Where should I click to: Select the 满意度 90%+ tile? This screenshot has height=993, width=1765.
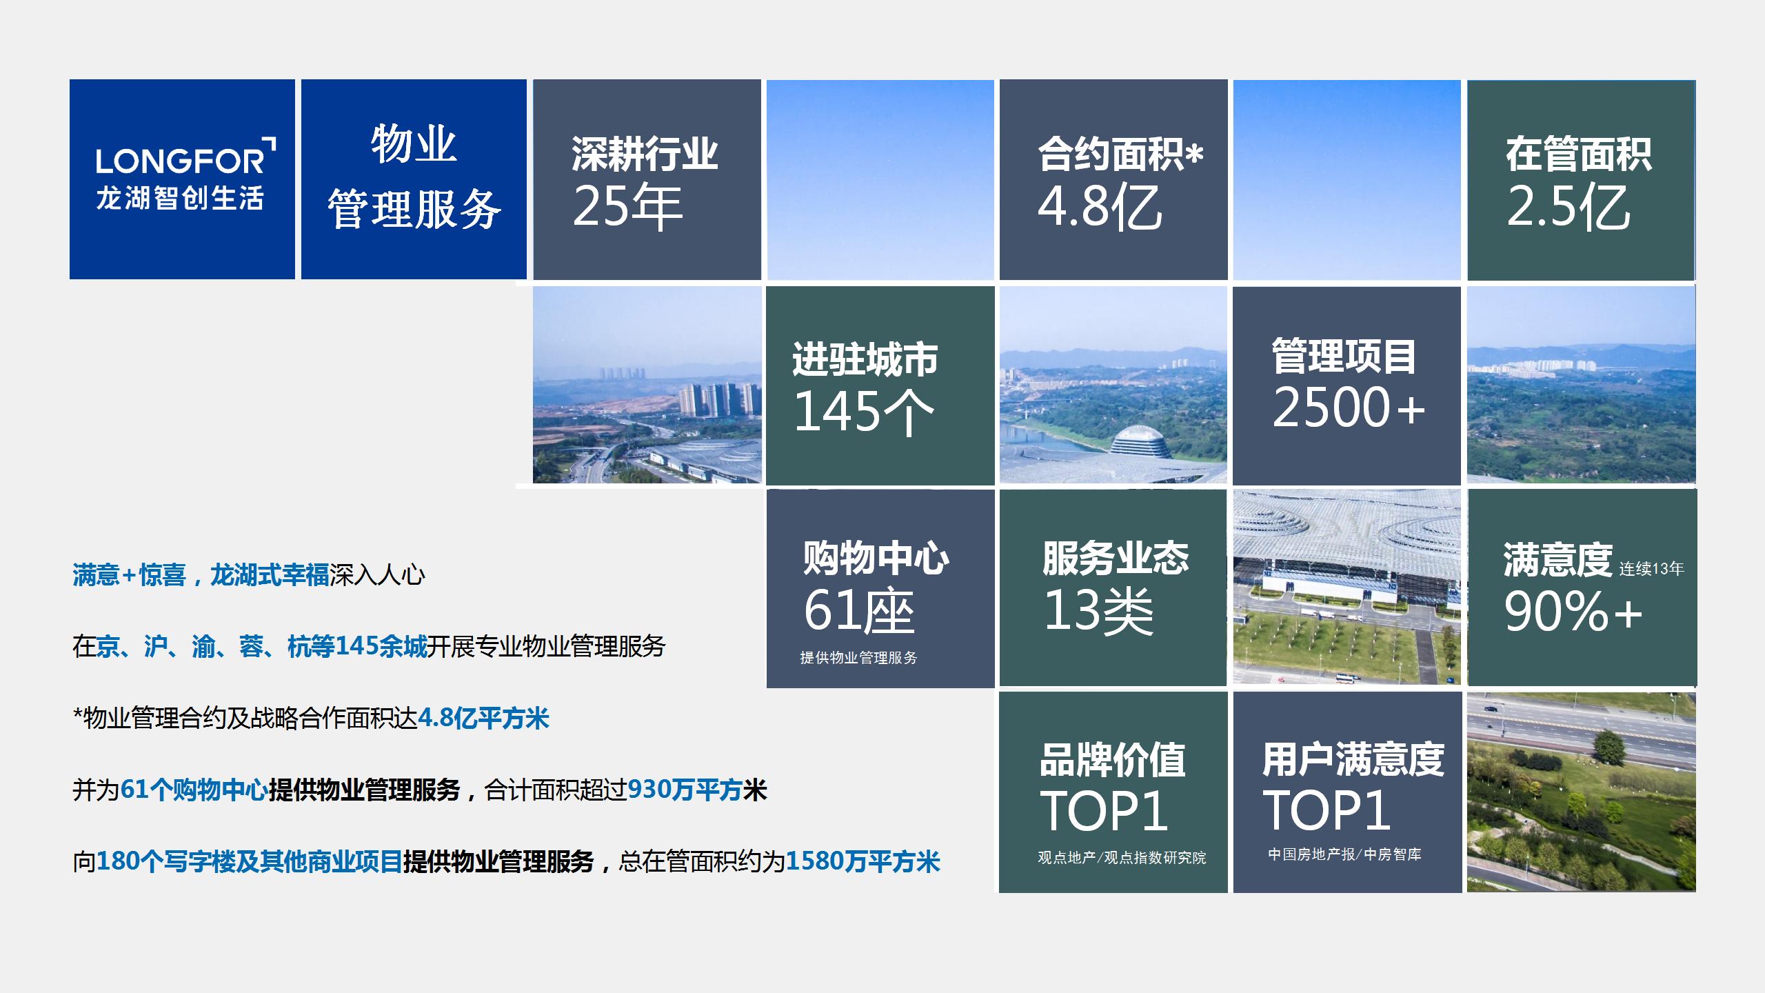click(1582, 588)
